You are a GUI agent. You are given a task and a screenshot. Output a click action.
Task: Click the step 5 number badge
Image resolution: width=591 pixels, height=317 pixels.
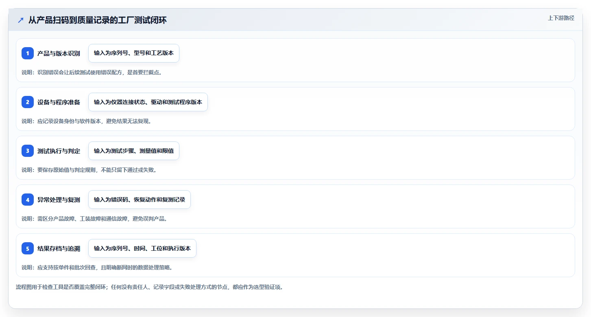(x=28, y=248)
